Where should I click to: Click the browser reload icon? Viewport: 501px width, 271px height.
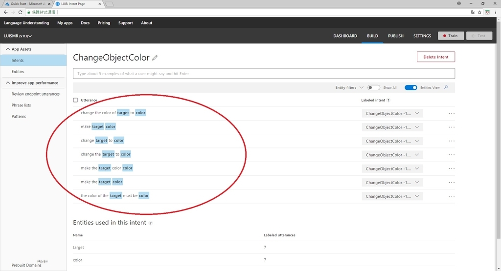(x=20, y=12)
